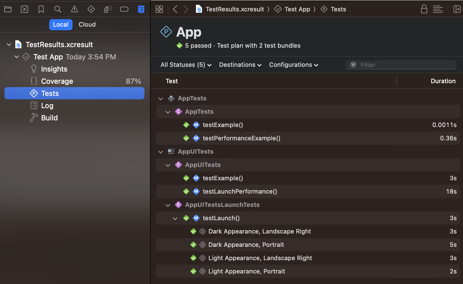The height and width of the screenshot is (284, 463).
Task: Open the Configurations dropdown
Action: pyautogui.click(x=293, y=65)
